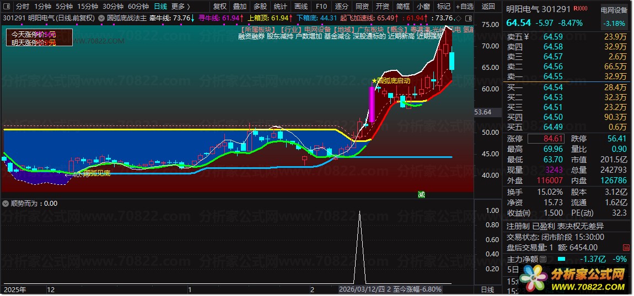Select the 1分钟 period
Screen dimensions: 634x296
(42, 7)
